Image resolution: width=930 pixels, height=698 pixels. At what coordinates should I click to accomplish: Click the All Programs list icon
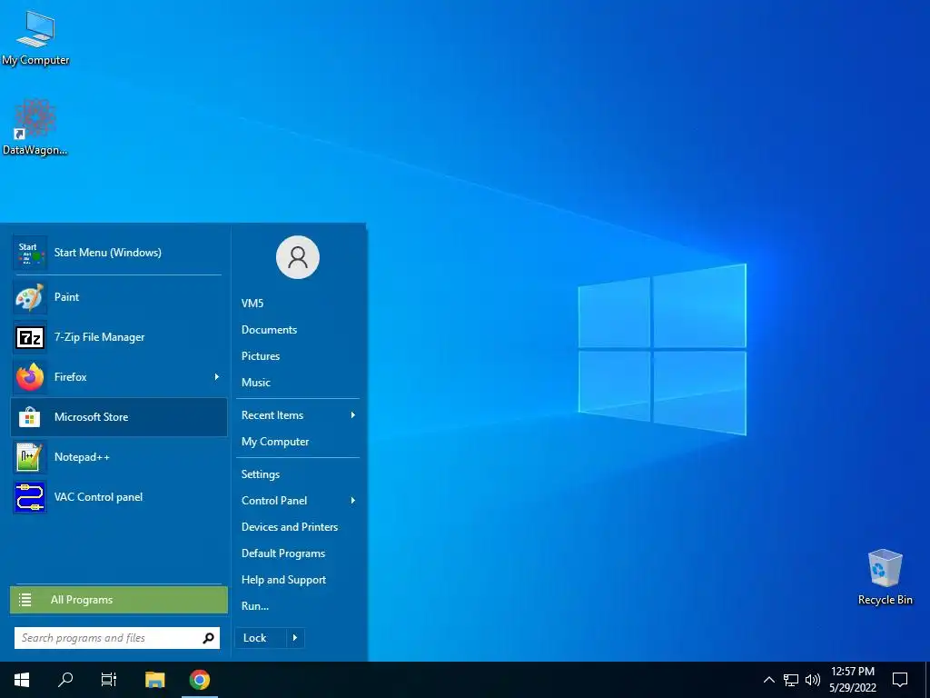coord(25,600)
